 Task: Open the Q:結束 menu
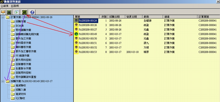[5, 6]
